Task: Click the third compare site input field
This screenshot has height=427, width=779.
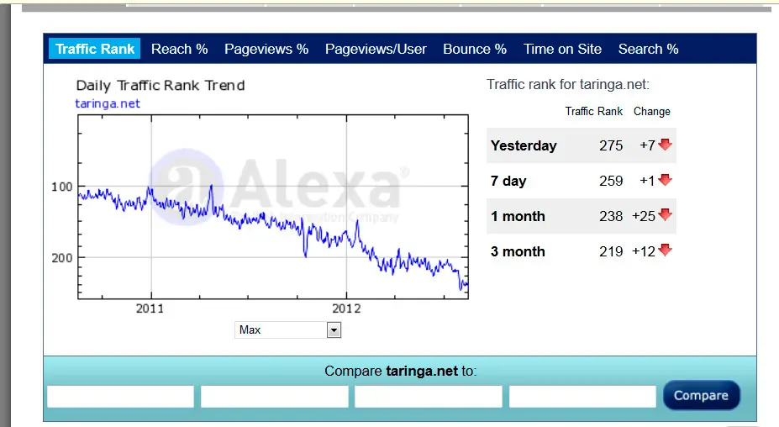Action: [x=429, y=397]
